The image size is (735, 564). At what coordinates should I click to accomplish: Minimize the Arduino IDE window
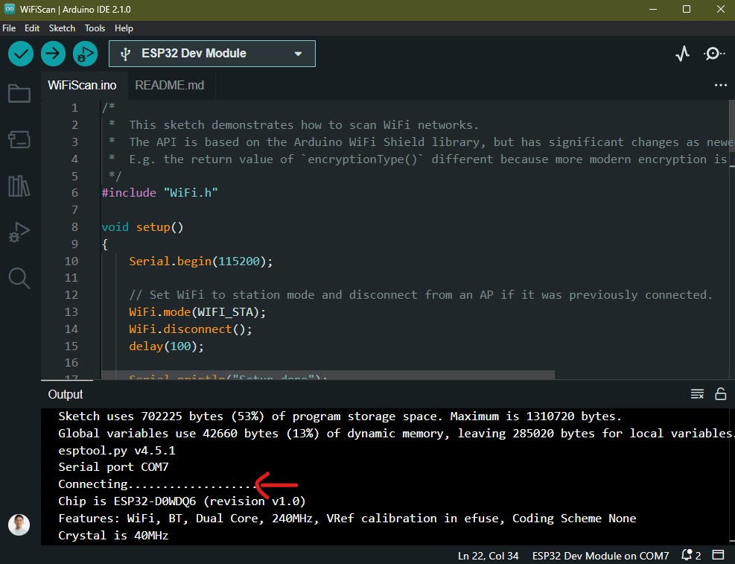point(653,10)
